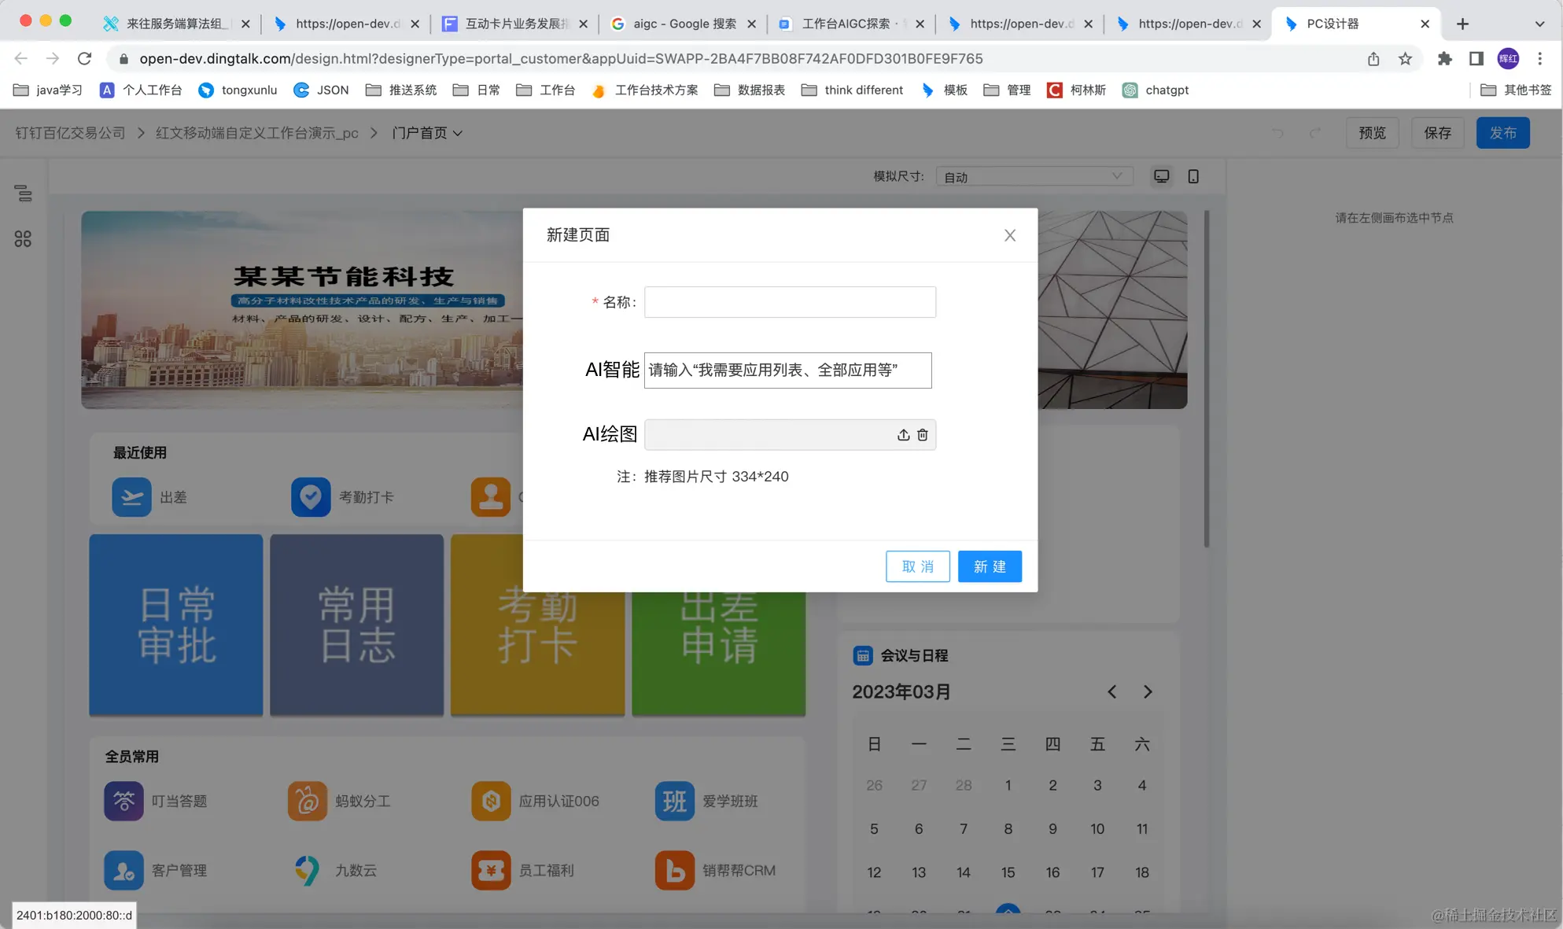The width and height of the screenshot is (1563, 929).
Task: Toggle browser side panel icon
Action: pos(1476,58)
